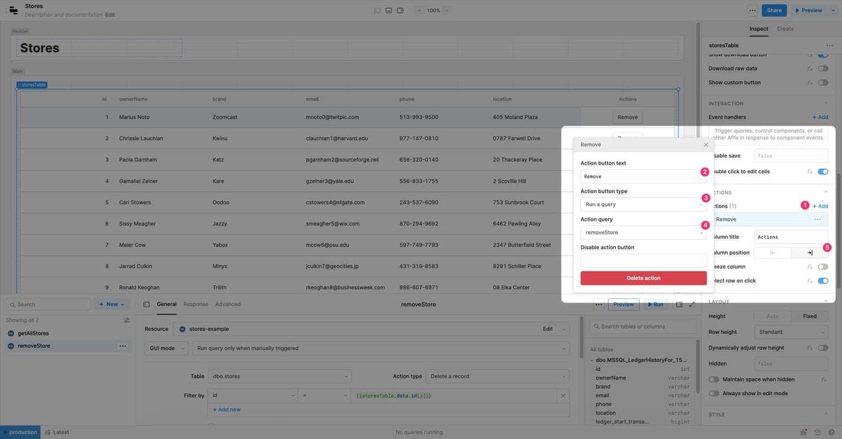Image resolution: width=842 pixels, height=439 pixels.
Task: Toggle the bottom panel layout icon
Action: pos(389,10)
